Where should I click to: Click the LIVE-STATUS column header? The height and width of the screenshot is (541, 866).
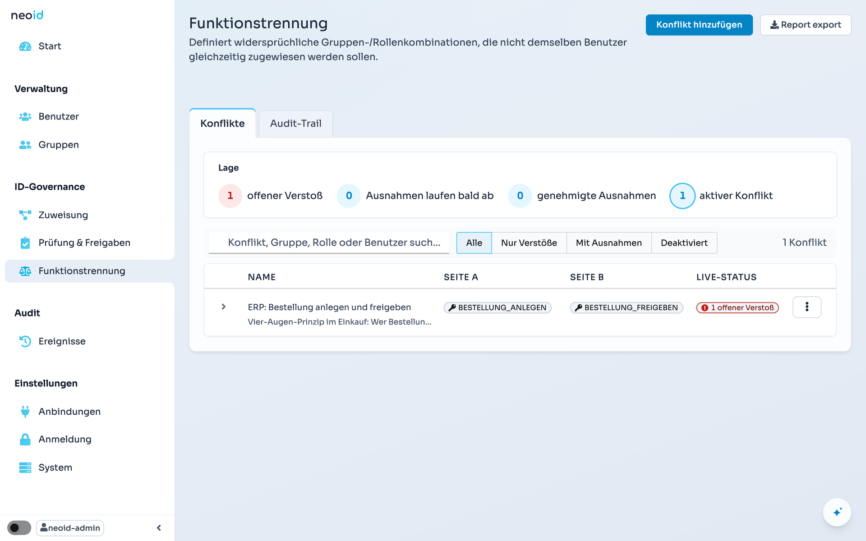[x=726, y=277]
